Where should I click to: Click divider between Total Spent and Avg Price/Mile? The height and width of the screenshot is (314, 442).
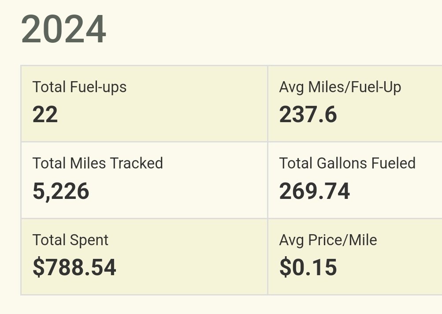click(267, 256)
